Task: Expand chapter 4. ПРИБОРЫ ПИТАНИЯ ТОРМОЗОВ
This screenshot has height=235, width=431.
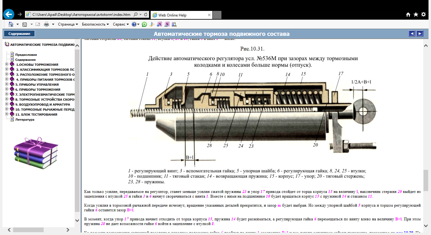Action: (x=7, y=79)
